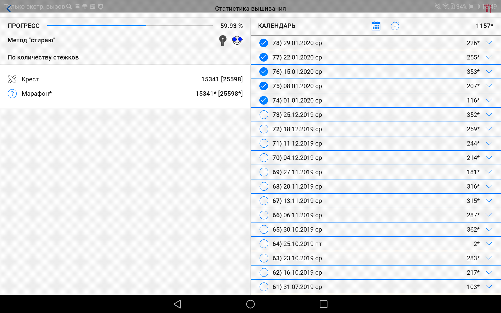
Task: Expand the 22.01.2020 entry chevron
Action: pyautogui.click(x=489, y=57)
